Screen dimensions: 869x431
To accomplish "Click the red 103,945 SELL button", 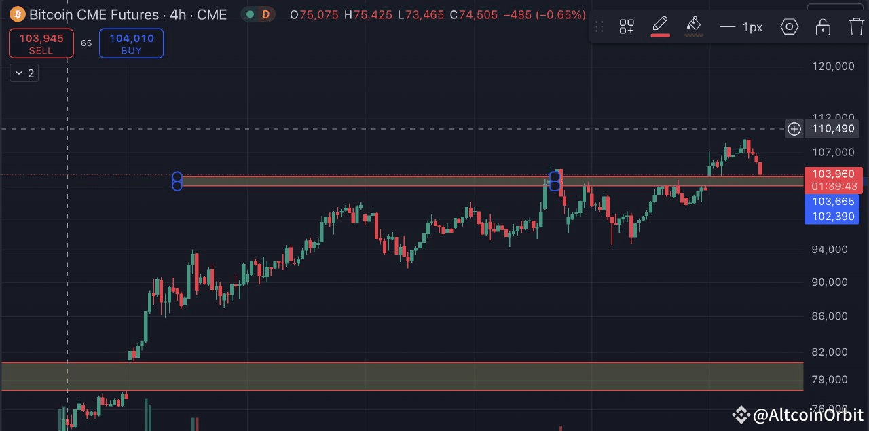I will click(41, 43).
